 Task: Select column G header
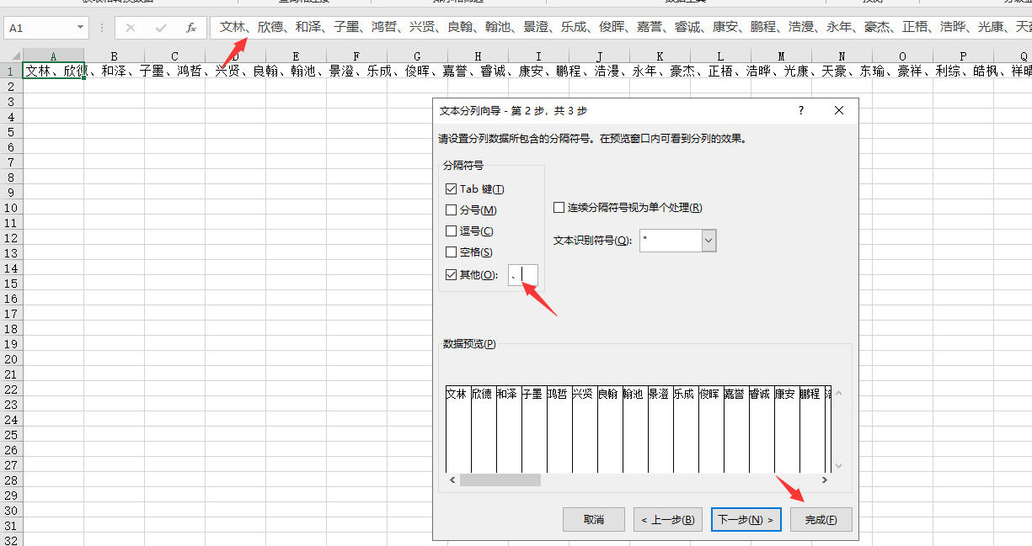click(417, 56)
